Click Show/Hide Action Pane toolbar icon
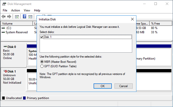Screen dimensions: 173x107 coord(30,17)
